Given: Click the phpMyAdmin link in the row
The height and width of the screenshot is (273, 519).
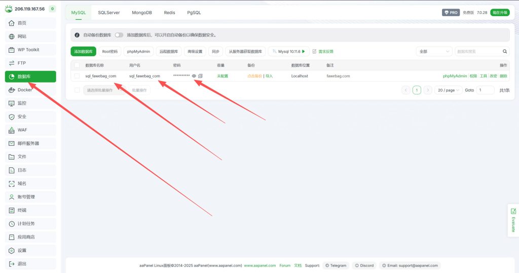Looking at the screenshot, I should (x=455, y=76).
